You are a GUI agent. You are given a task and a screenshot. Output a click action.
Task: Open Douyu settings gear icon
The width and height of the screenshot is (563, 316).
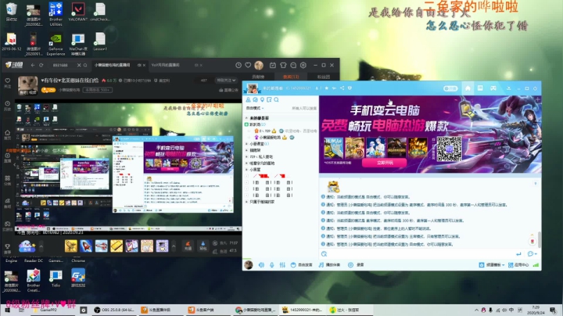click(303, 65)
